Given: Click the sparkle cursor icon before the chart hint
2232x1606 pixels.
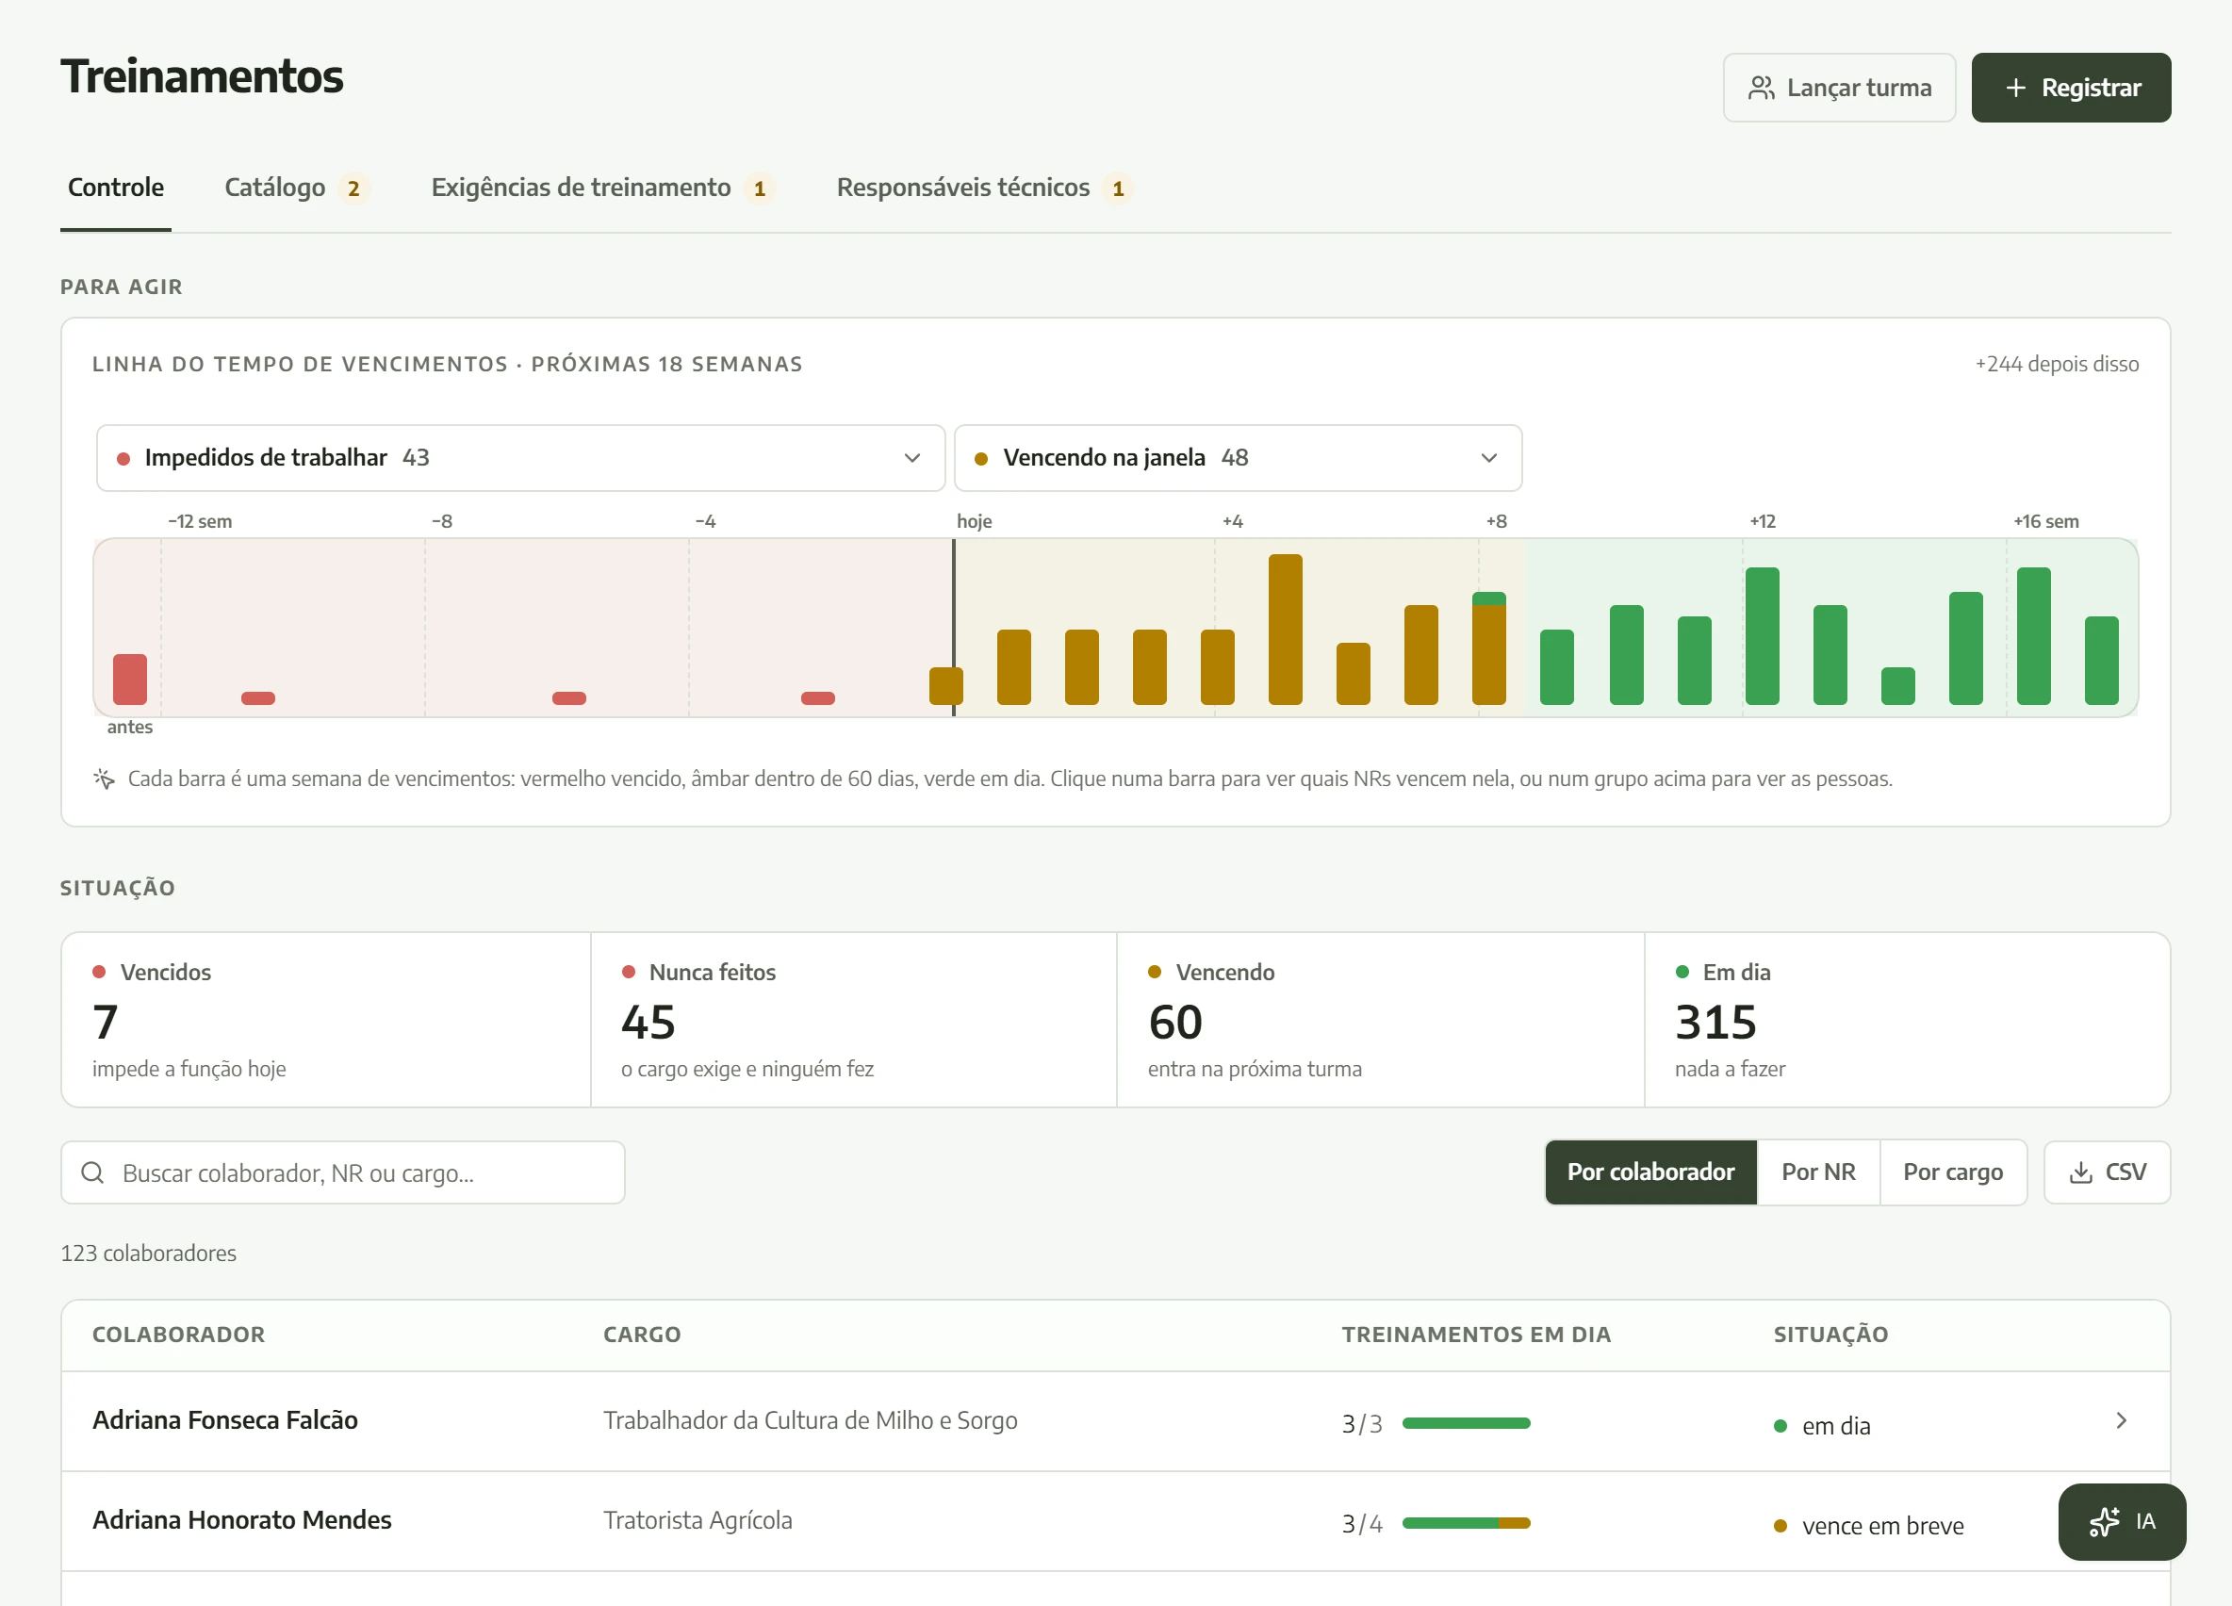Looking at the screenshot, I should click(x=105, y=778).
